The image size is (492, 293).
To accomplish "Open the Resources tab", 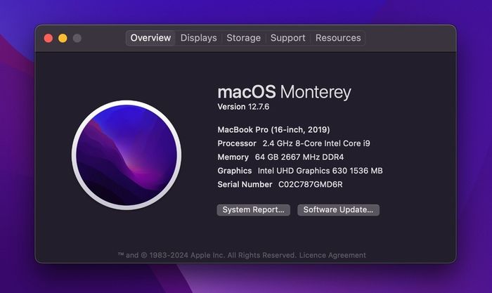I will point(338,38).
